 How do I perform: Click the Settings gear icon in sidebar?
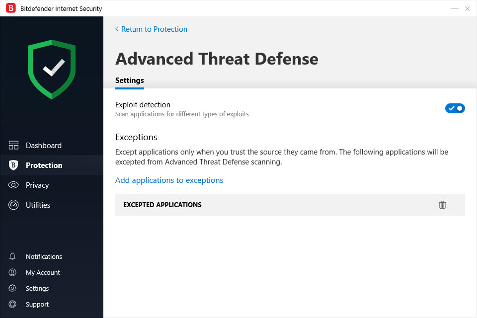[13, 289]
